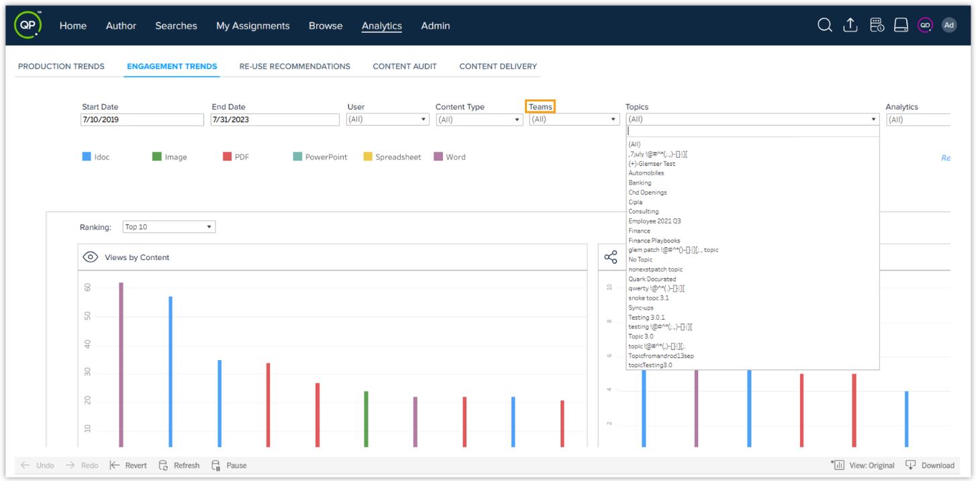Switch to the Content Audit tab
The image size is (976, 481).
point(405,67)
